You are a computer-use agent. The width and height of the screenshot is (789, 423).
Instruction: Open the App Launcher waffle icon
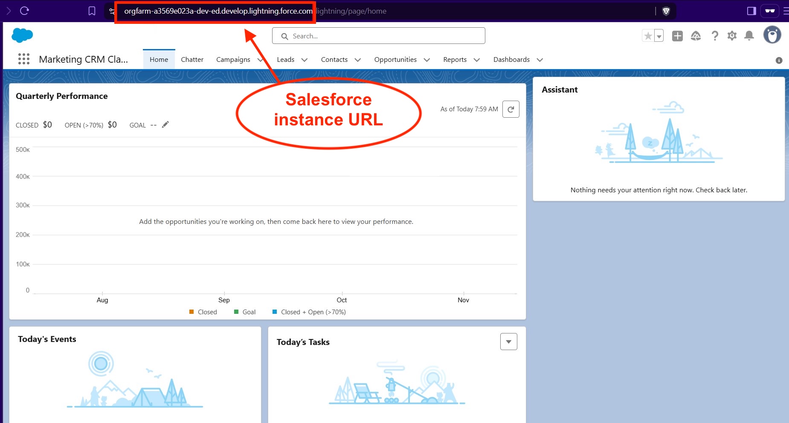(24, 59)
